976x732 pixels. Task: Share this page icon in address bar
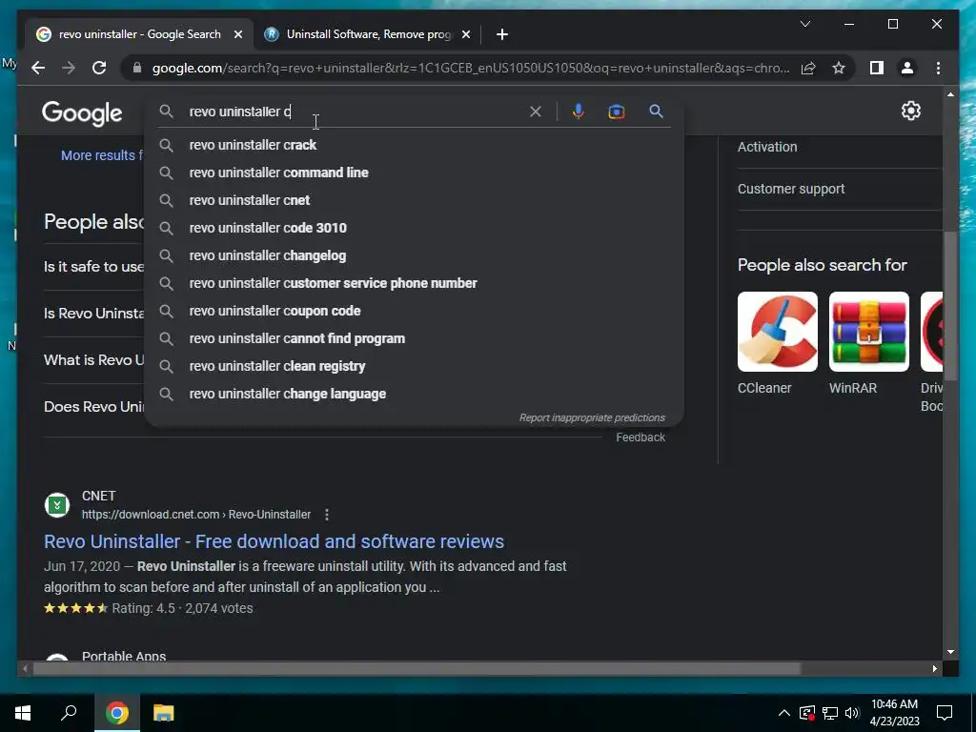pyautogui.click(x=808, y=68)
